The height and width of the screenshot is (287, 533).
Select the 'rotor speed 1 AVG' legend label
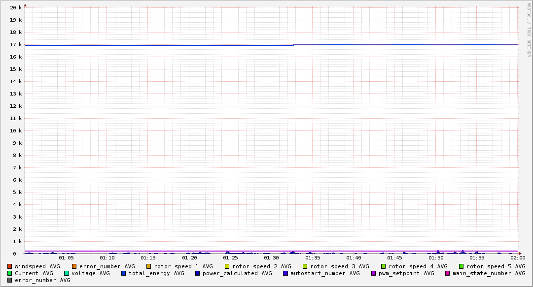click(183, 267)
